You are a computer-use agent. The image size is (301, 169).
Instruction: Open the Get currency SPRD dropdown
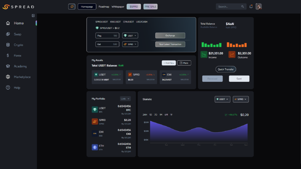click(x=130, y=44)
